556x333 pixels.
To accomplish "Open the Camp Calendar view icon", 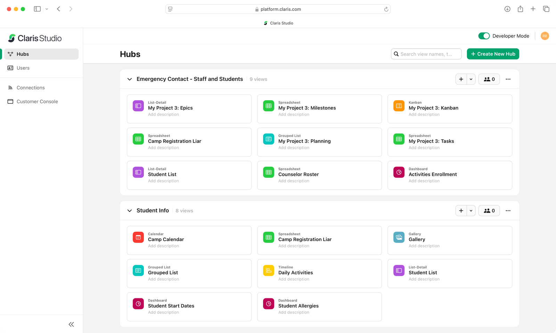I will tap(138, 237).
